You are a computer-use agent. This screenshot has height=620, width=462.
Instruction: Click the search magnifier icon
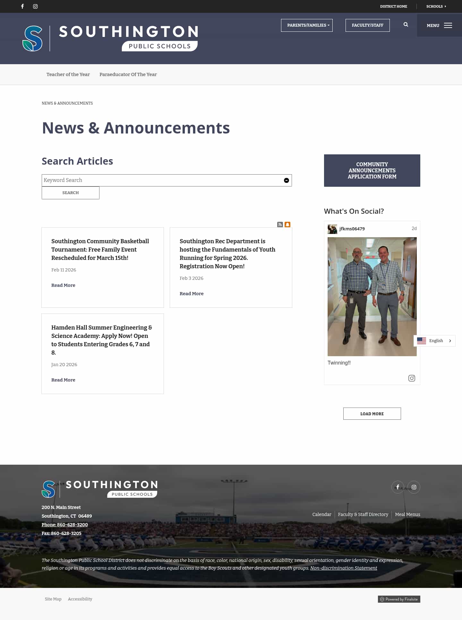406,24
